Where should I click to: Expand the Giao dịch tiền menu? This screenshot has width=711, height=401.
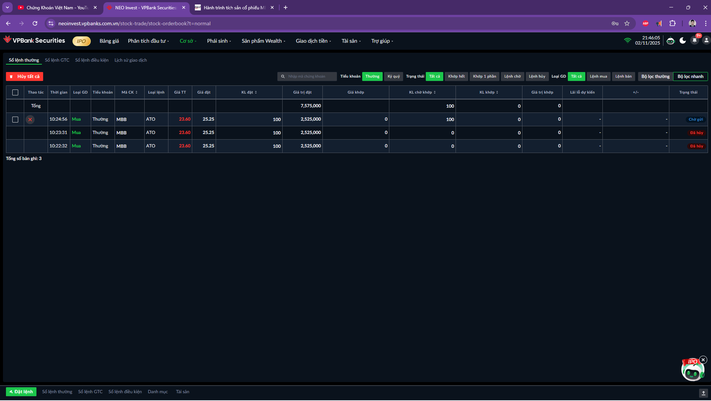pos(313,41)
